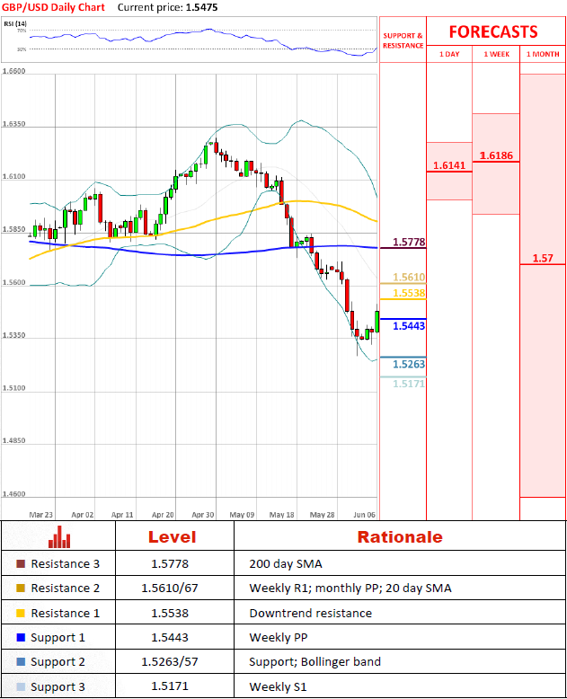The width and height of the screenshot is (567, 699).
Task: Click the Resistance 2 row label
Action: pos(65,588)
